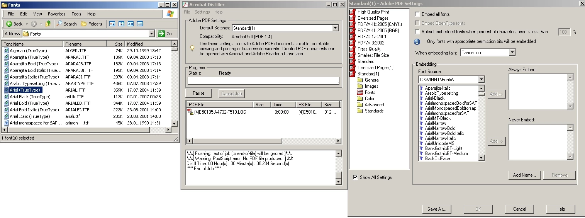This screenshot has height=218, width=585.
Task: Click font source list scrollbar down arrow
Action: tap(481, 158)
